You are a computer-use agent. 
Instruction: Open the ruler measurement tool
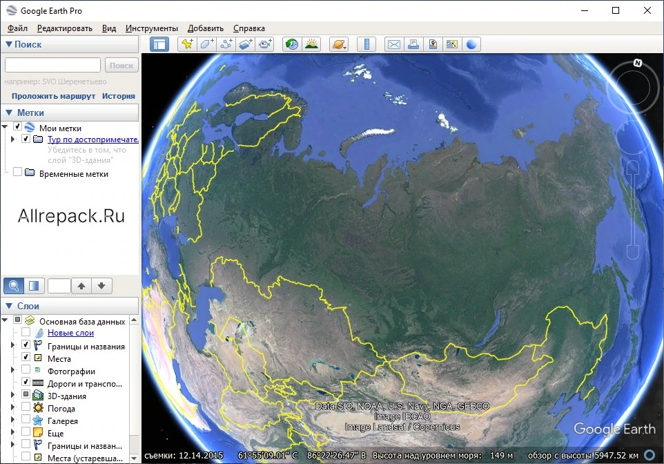click(367, 44)
